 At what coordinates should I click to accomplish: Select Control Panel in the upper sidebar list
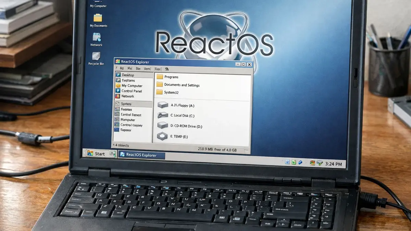click(129, 91)
